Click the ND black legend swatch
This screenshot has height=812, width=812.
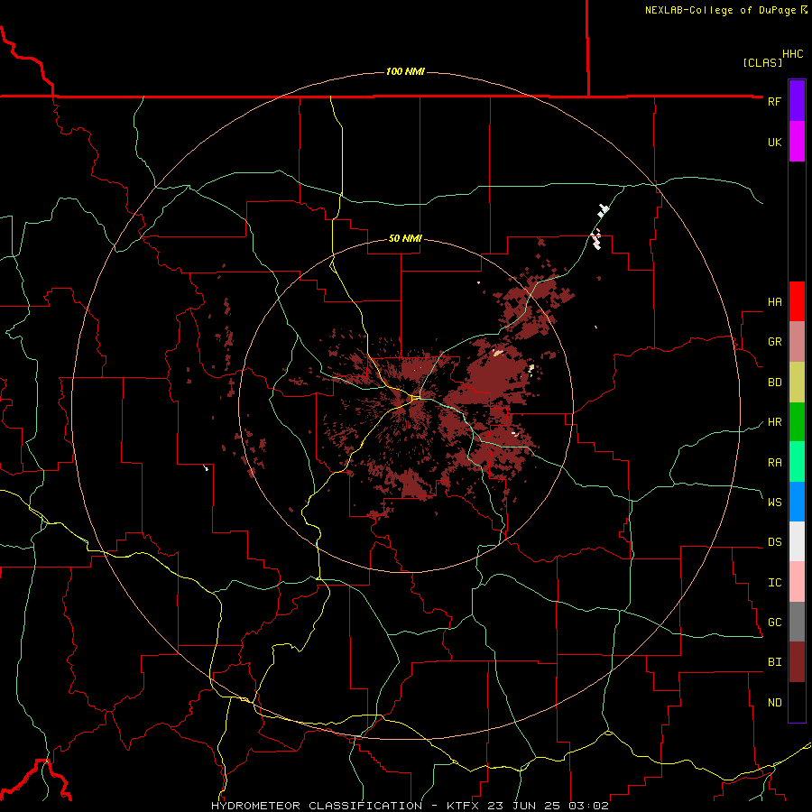(x=797, y=702)
